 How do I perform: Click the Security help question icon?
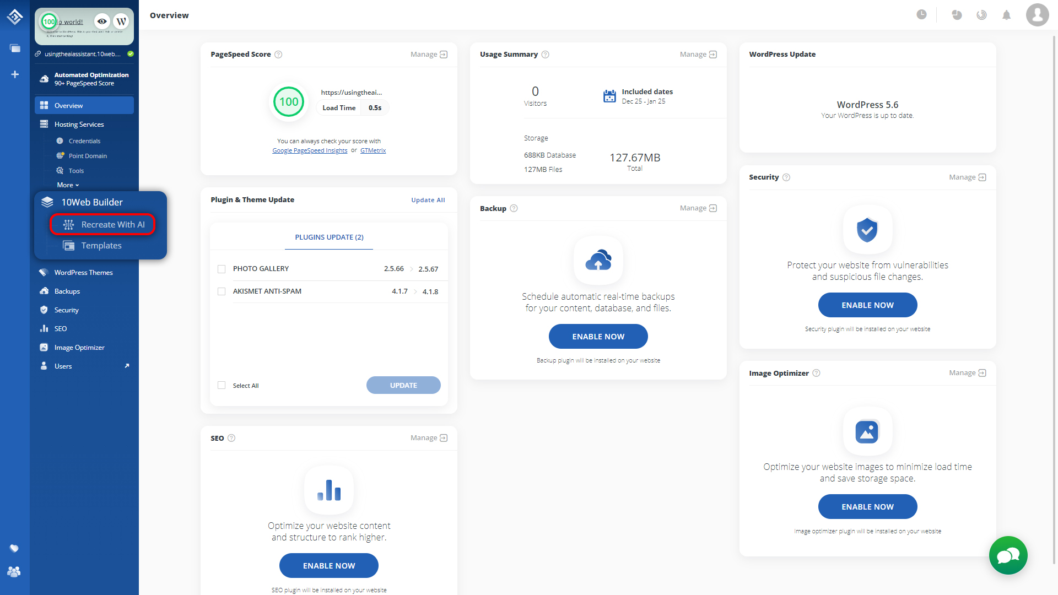(x=786, y=177)
